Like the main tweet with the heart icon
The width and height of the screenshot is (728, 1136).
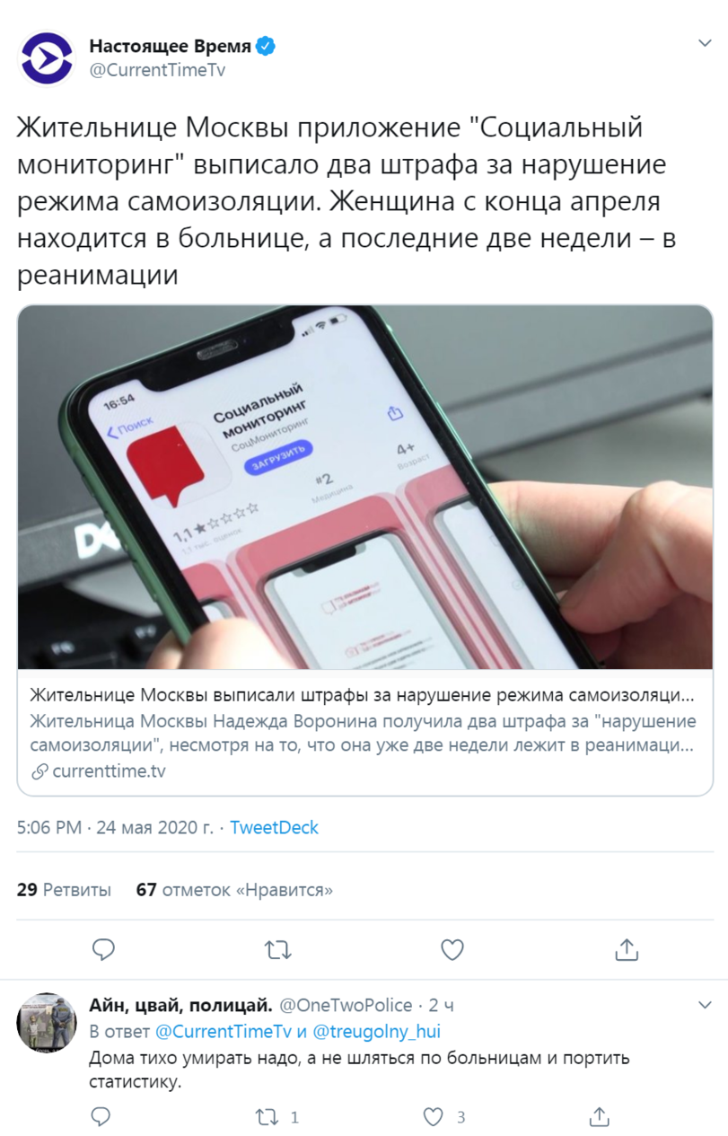pyautogui.click(x=452, y=949)
